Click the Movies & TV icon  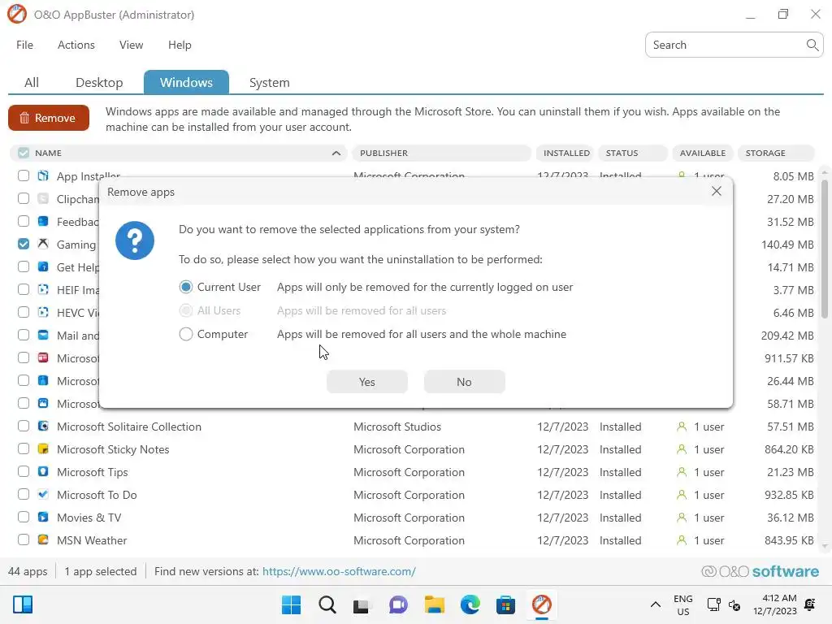click(43, 518)
